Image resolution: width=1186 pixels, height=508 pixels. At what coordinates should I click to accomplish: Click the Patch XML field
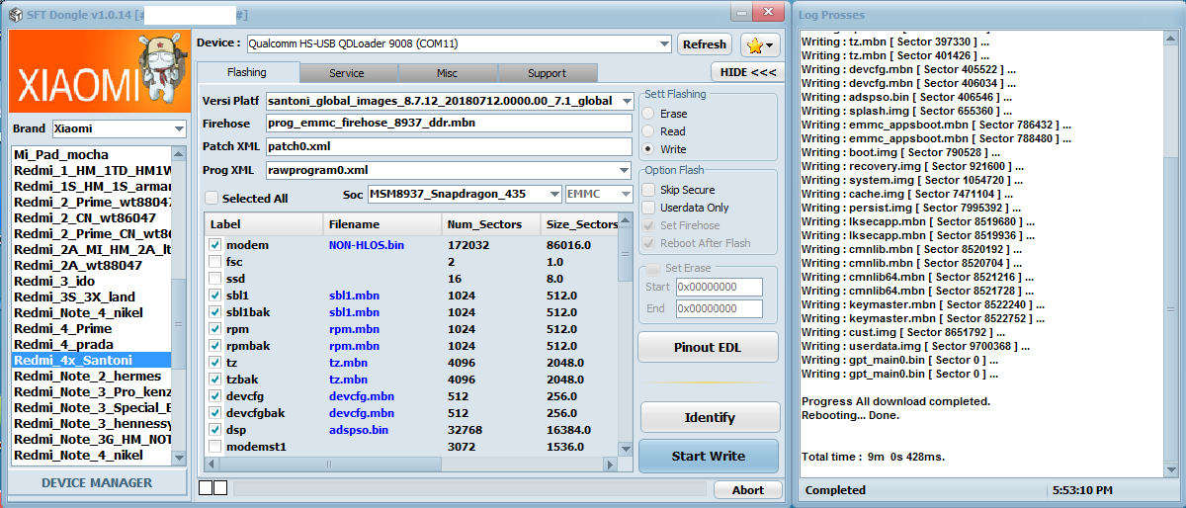(x=449, y=146)
